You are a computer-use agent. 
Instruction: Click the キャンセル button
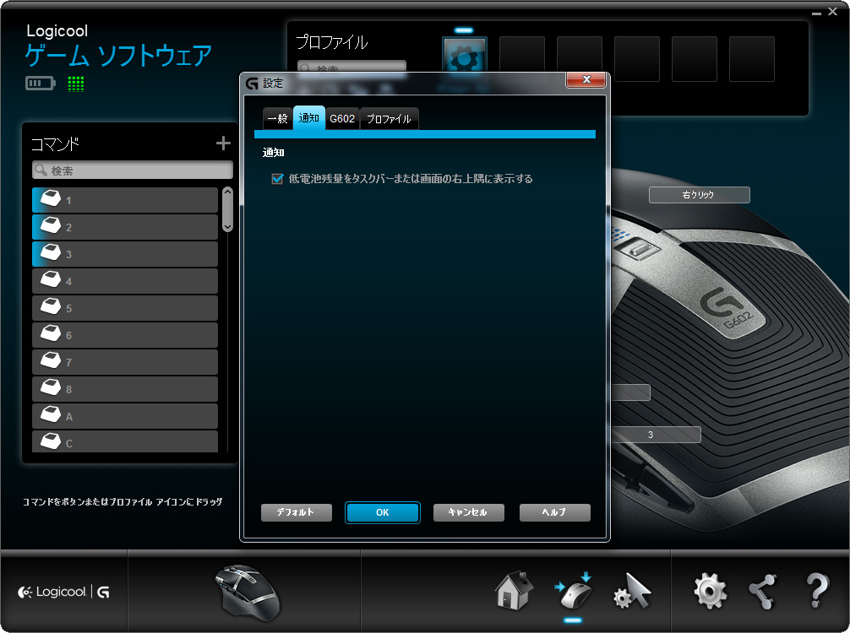[469, 512]
